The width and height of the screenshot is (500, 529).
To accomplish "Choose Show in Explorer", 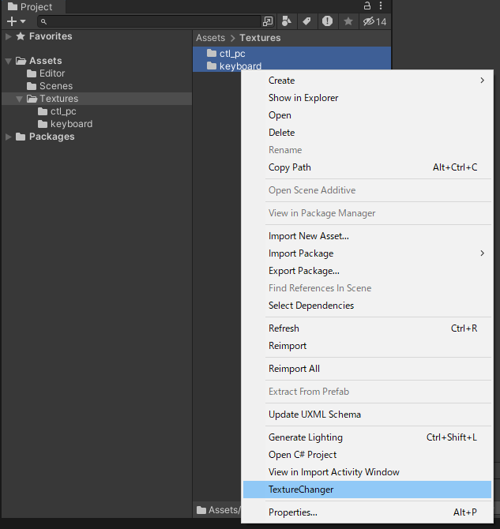I will click(367, 98).
